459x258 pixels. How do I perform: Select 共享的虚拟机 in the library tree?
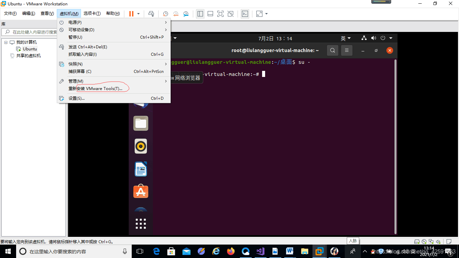(26, 55)
